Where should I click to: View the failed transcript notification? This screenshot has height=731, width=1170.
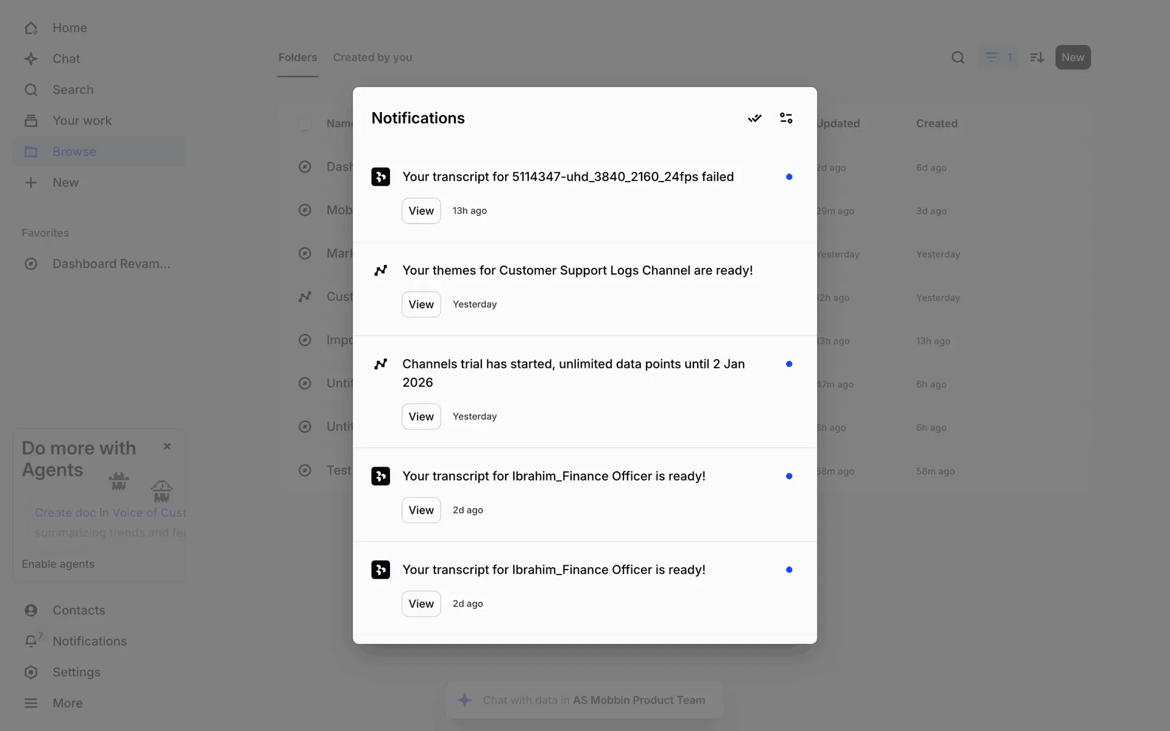click(421, 211)
